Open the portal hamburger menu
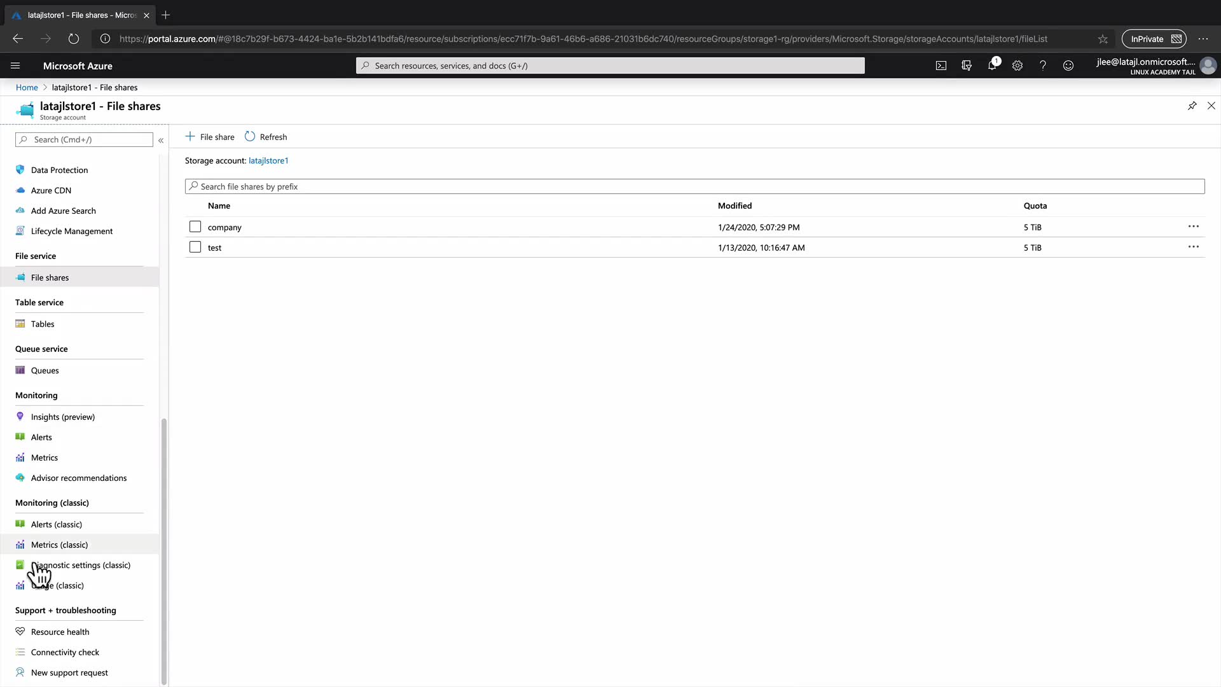 (15, 66)
